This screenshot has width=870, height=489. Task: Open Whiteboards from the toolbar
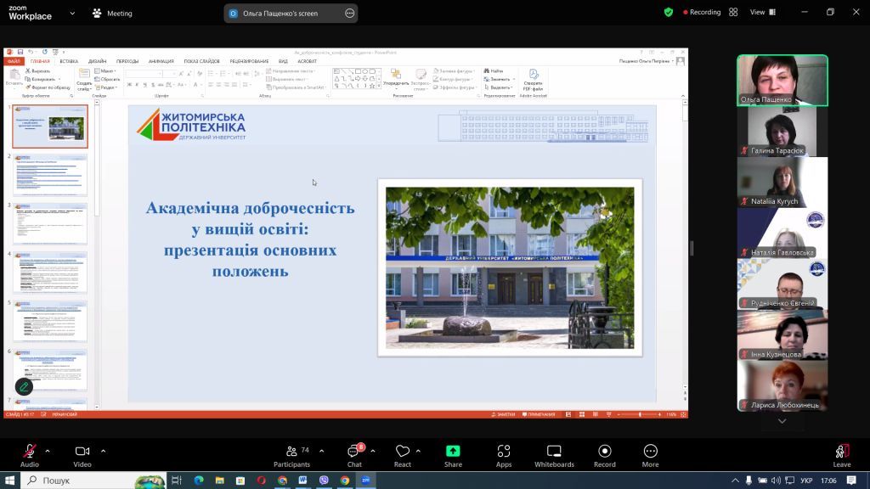[554, 456]
